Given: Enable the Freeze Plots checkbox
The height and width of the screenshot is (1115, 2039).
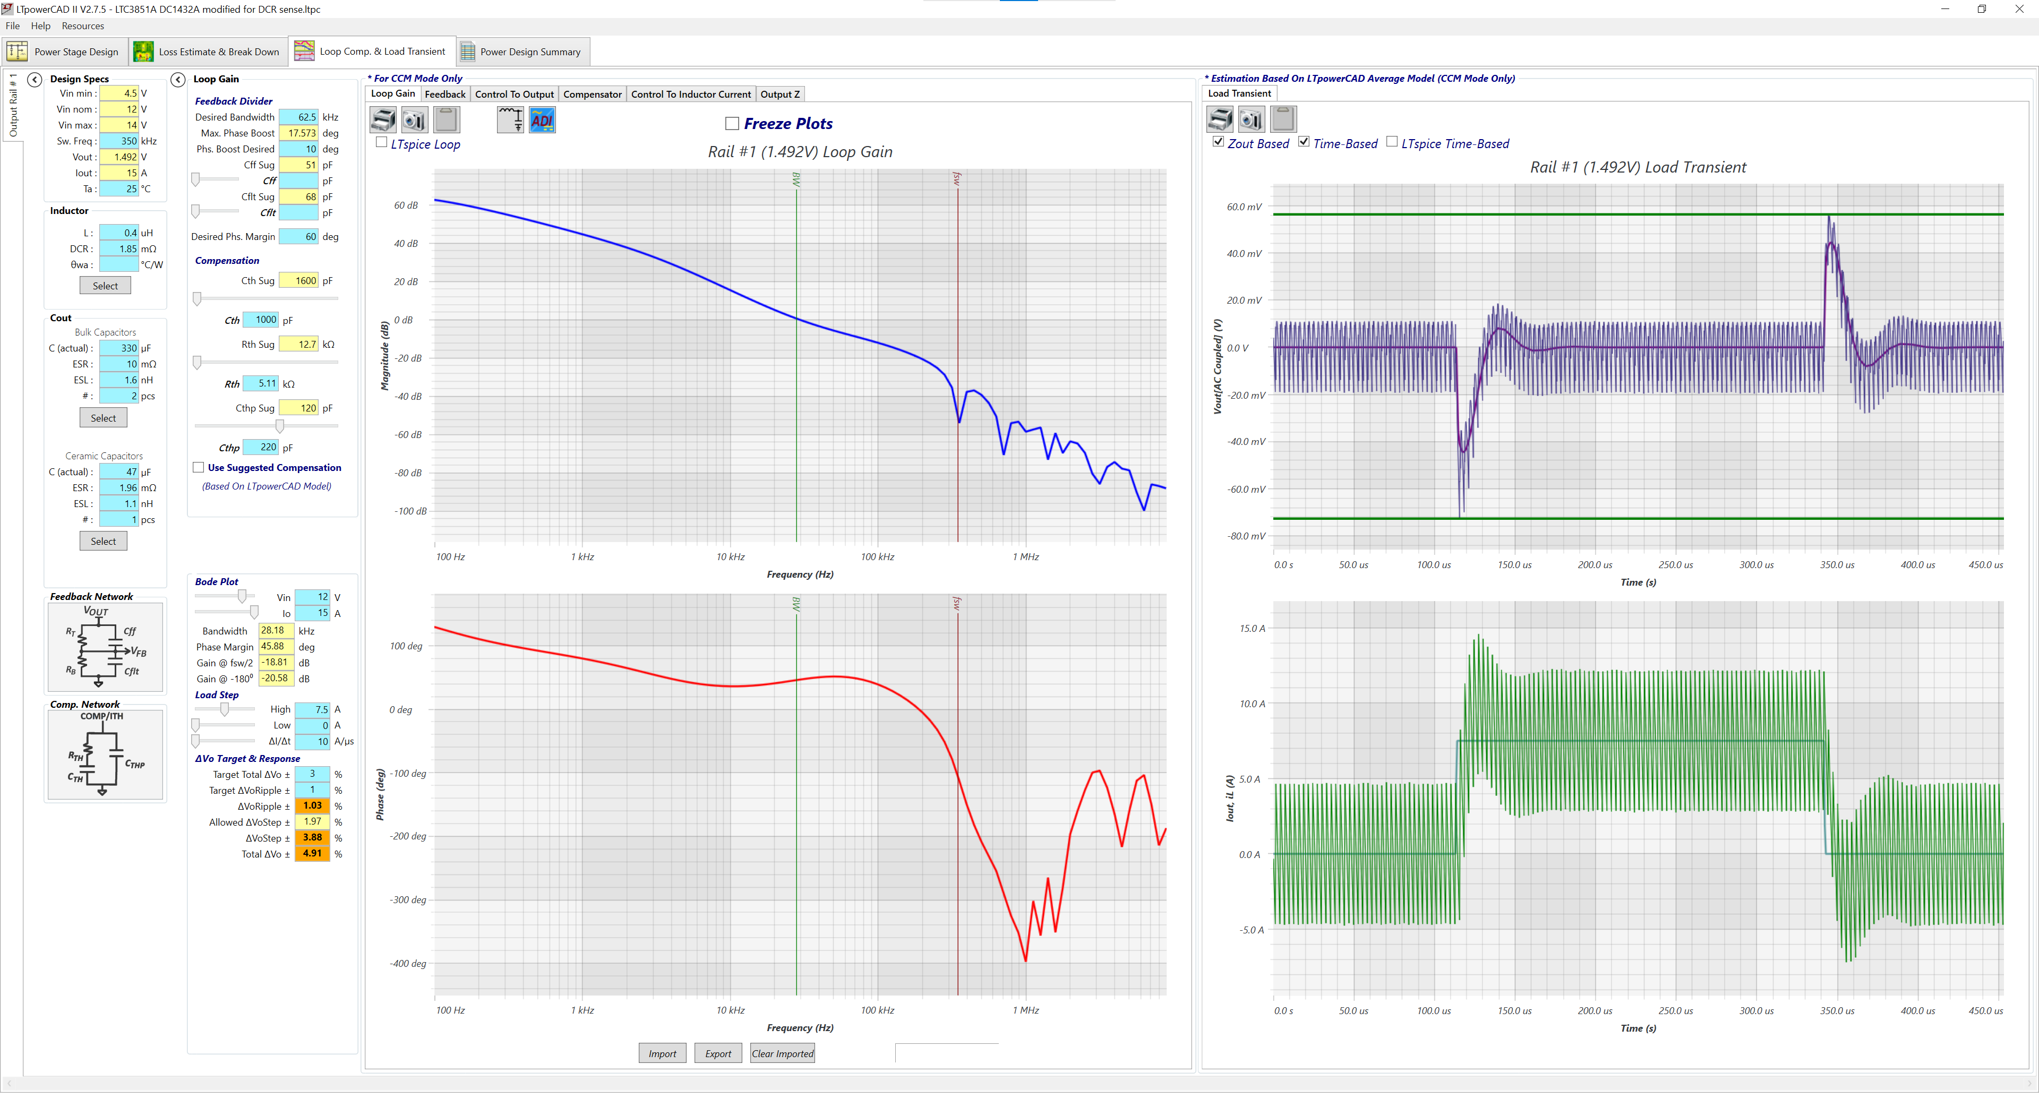Looking at the screenshot, I should point(732,124).
